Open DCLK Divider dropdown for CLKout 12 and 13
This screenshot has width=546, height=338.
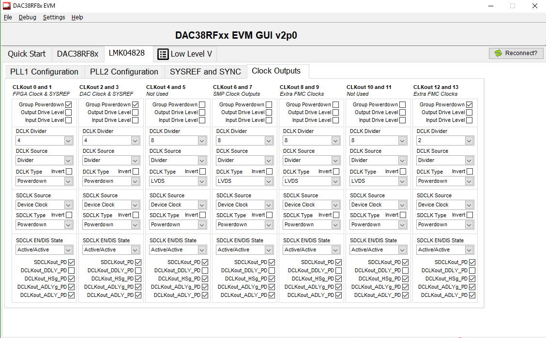(x=445, y=141)
